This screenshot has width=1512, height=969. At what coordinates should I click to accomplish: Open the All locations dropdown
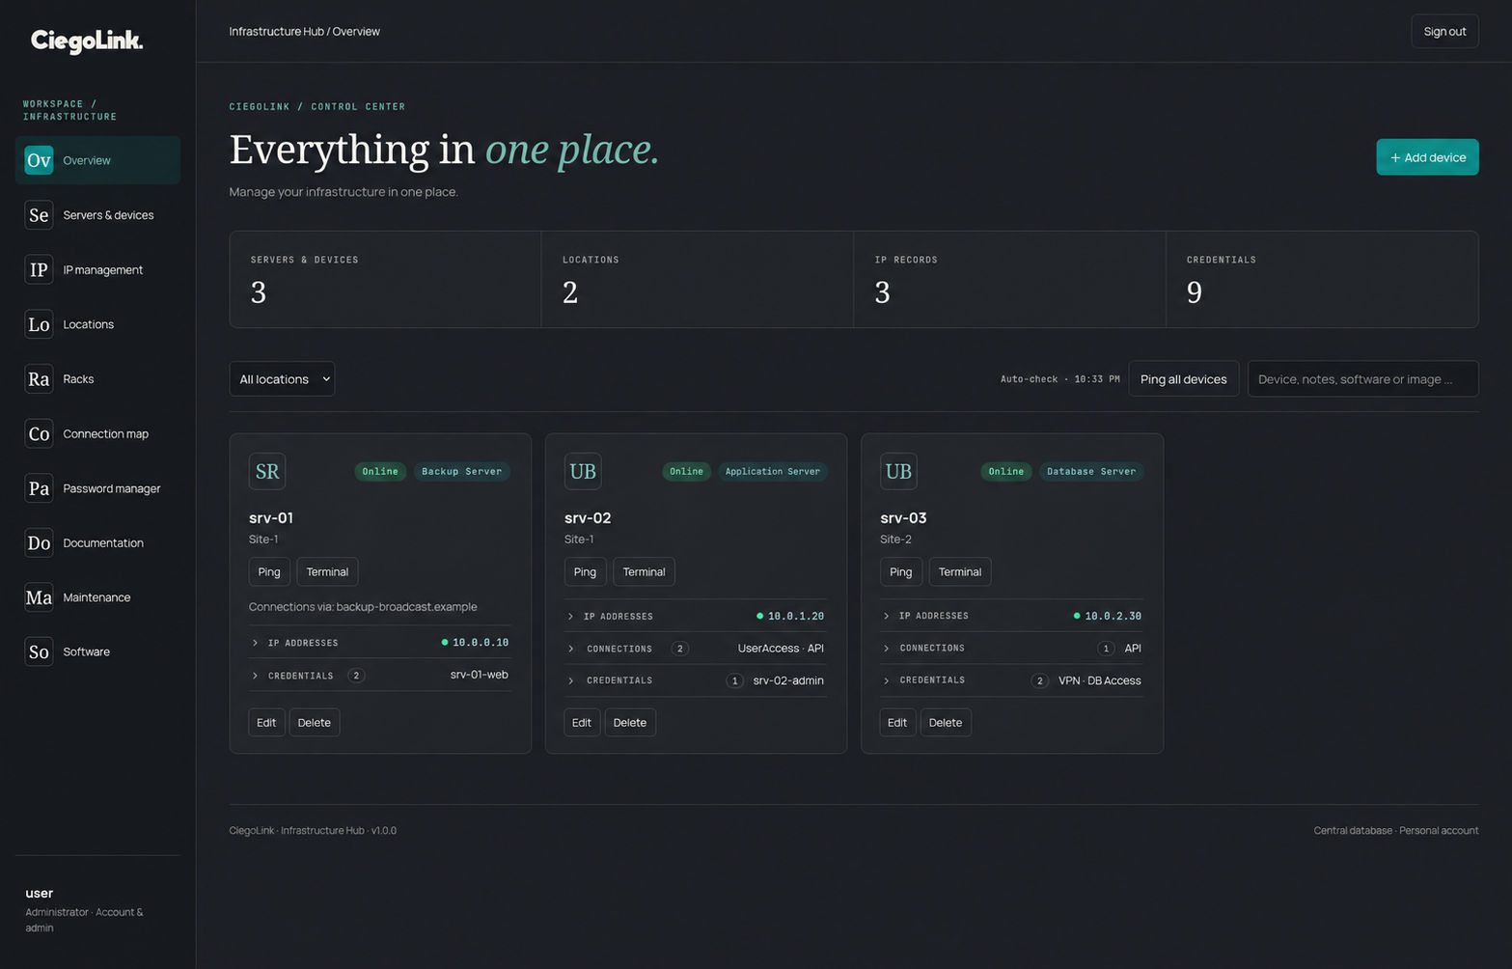coord(282,379)
